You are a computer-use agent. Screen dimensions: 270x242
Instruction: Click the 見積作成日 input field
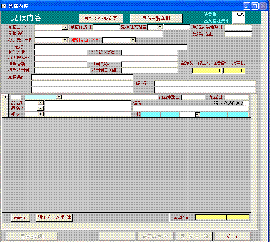coord(106,27)
